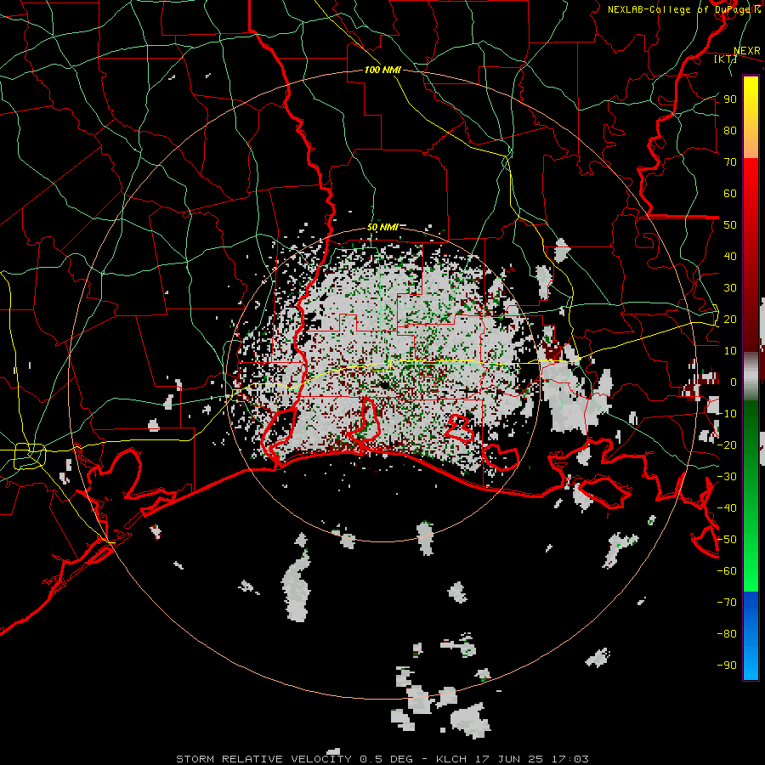Click the -70 value on velocity scale

(727, 603)
